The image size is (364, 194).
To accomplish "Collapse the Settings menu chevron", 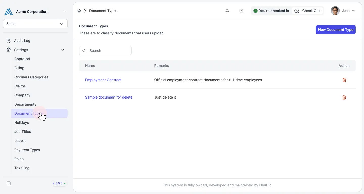I will [63, 50].
